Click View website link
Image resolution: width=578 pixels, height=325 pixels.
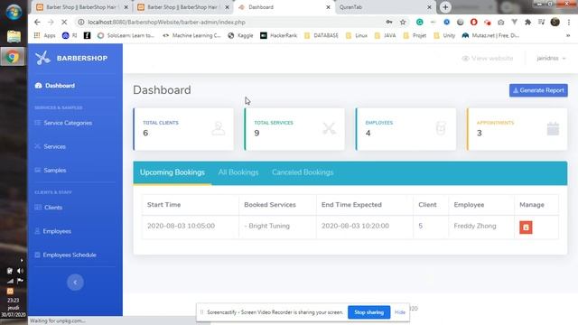pos(488,58)
